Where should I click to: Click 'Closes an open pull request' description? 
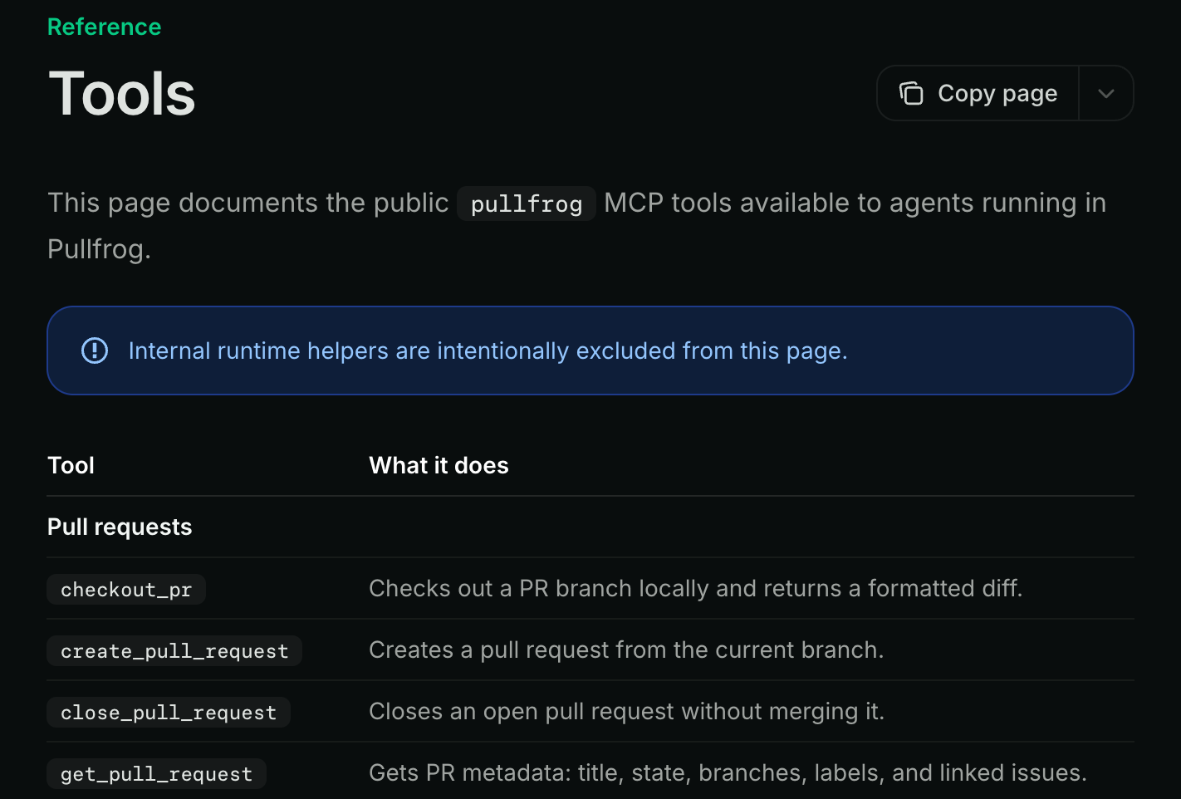627,711
